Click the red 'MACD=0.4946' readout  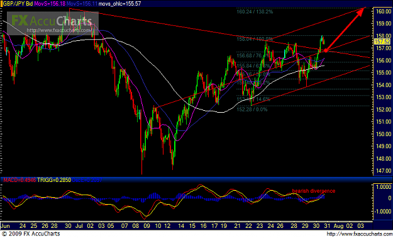tap(19, 180)
